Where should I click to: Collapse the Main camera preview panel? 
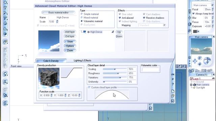pos(213,37)
